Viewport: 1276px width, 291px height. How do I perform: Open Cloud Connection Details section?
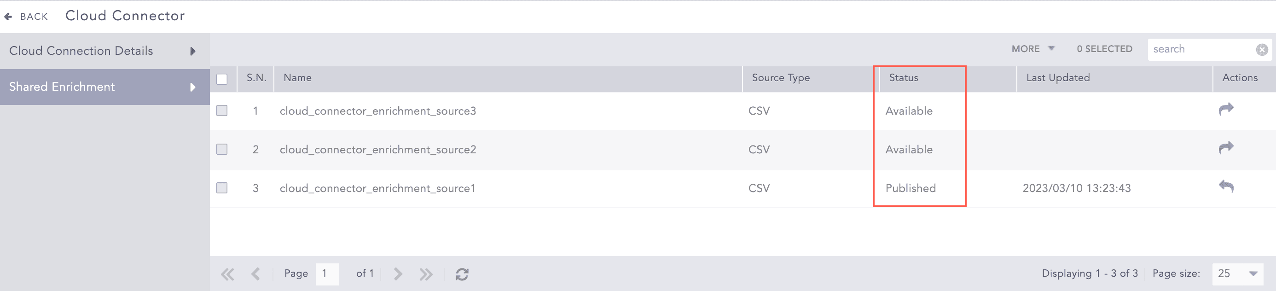coord(104,51)
